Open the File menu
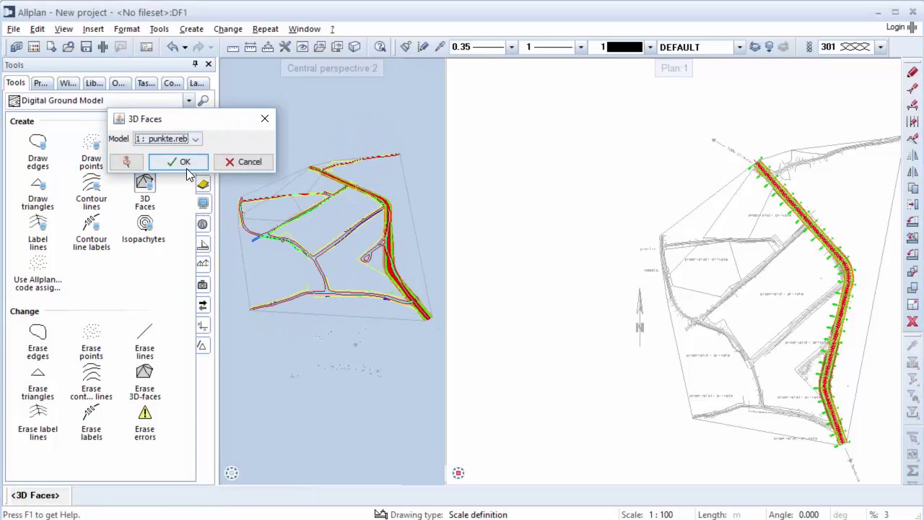Screen dimensions: 924x520 click(x=14, y=29)
